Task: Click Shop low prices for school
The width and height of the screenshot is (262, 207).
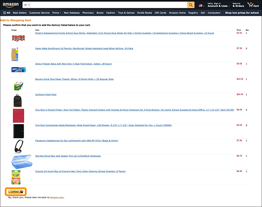Action: point(242,13)
